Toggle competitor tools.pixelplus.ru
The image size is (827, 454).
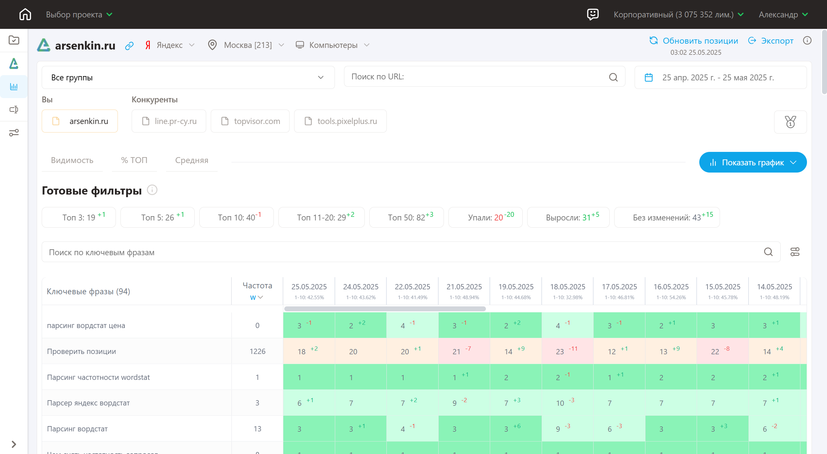coord(340,121)
